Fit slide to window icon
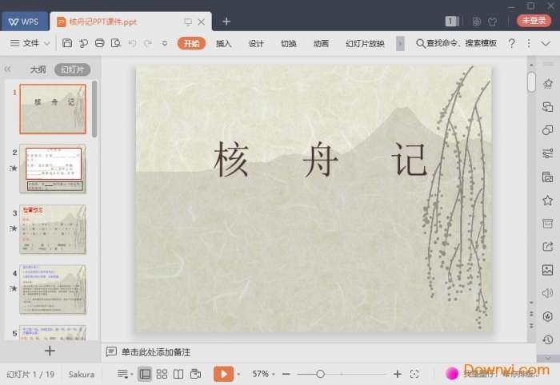560x385 pixels. [414, 374]
